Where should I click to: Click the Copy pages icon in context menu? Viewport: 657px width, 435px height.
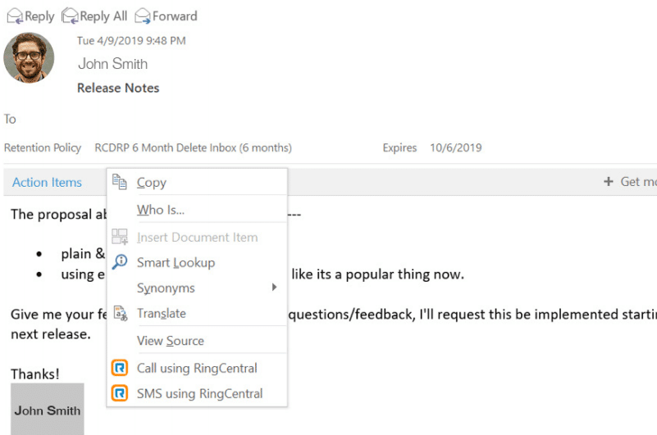tap(120, 182)
